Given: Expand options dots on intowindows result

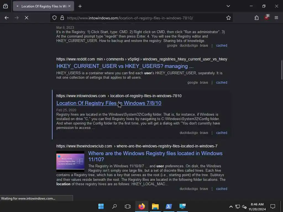Looking at the screenshot, I should point(212,133).
